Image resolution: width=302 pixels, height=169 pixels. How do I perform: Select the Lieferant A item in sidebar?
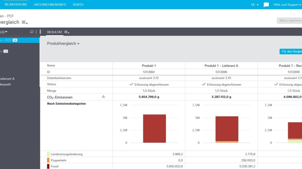[7, 79]
